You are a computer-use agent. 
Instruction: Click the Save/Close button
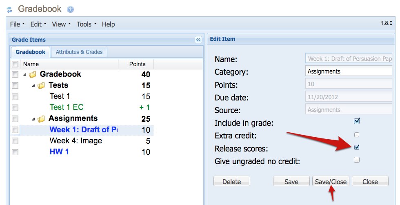pyautogui.click(x=331, y=181)
